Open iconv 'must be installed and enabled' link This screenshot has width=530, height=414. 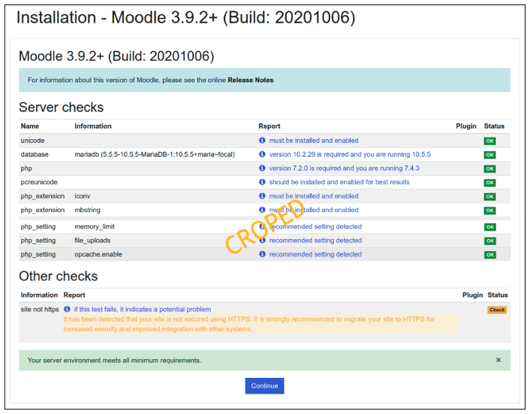(314, 196)
